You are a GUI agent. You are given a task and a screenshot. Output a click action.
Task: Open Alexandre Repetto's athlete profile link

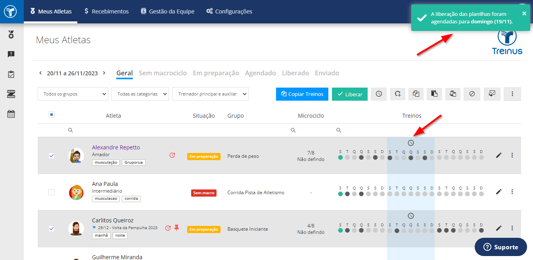click(x=116, y=147)
